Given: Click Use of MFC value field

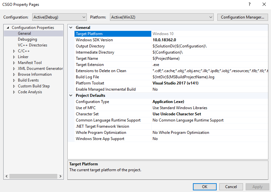Looking at the screenshot, I should (210, 108).
